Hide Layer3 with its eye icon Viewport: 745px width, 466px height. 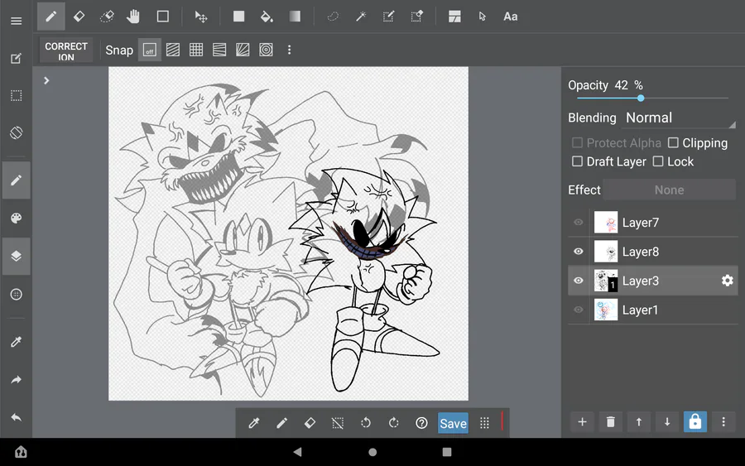coord(579,281)
